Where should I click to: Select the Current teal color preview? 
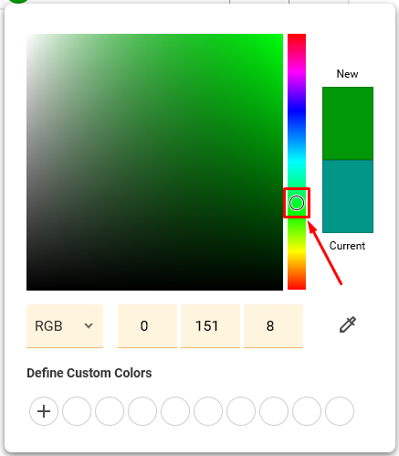[348, 196]
